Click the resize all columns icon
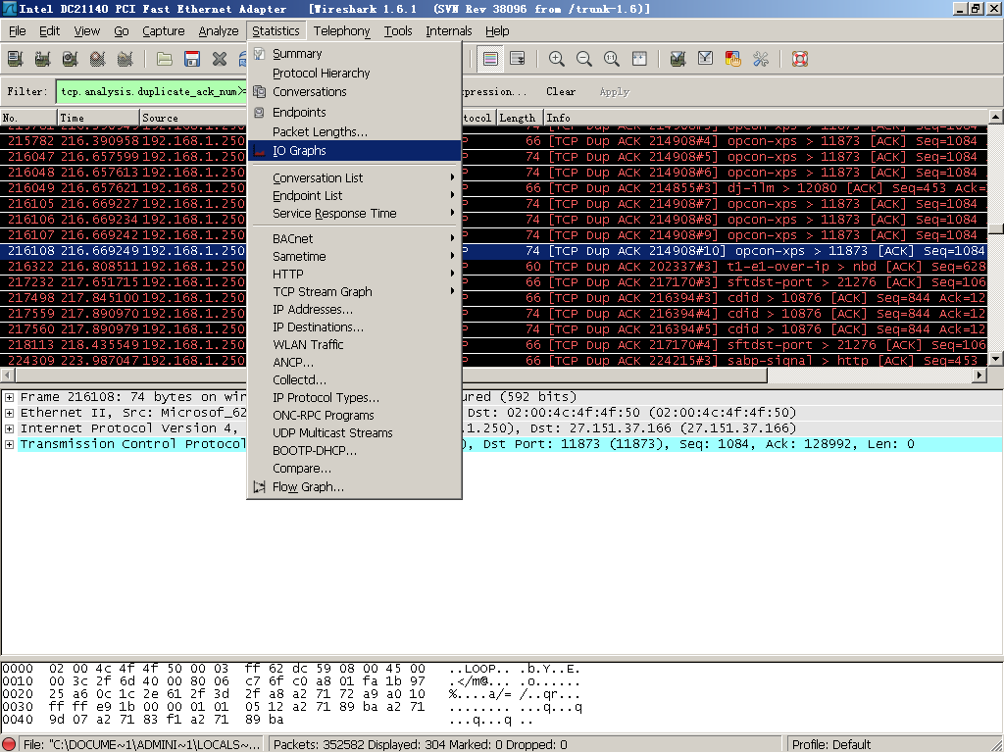 coord(639,59)
